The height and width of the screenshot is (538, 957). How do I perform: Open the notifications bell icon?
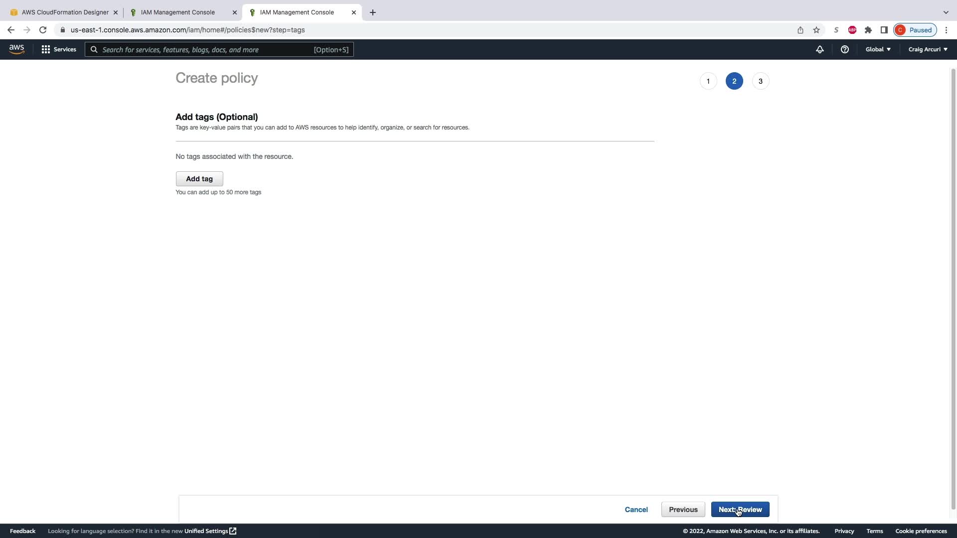819,49
